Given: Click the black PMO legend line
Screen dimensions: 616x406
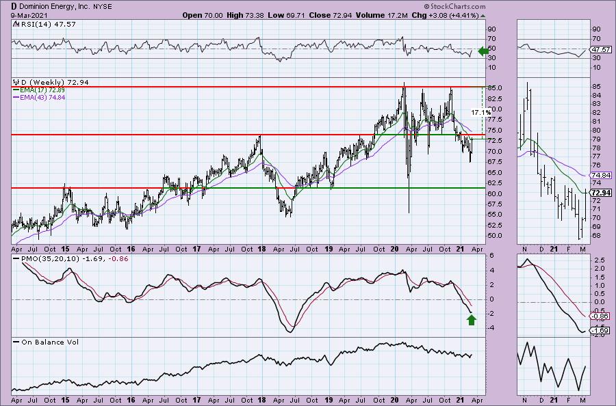Looking at the screenshot, I should pos(16,259).
